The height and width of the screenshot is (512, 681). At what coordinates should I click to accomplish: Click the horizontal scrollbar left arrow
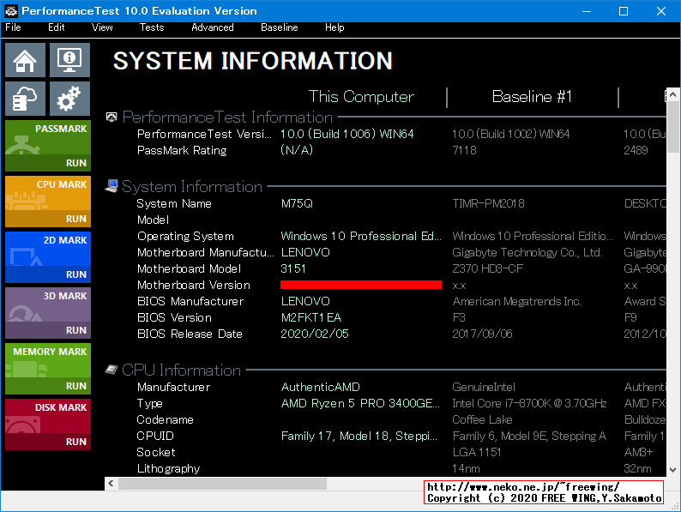pyautogui.click(x=111, y=484)
